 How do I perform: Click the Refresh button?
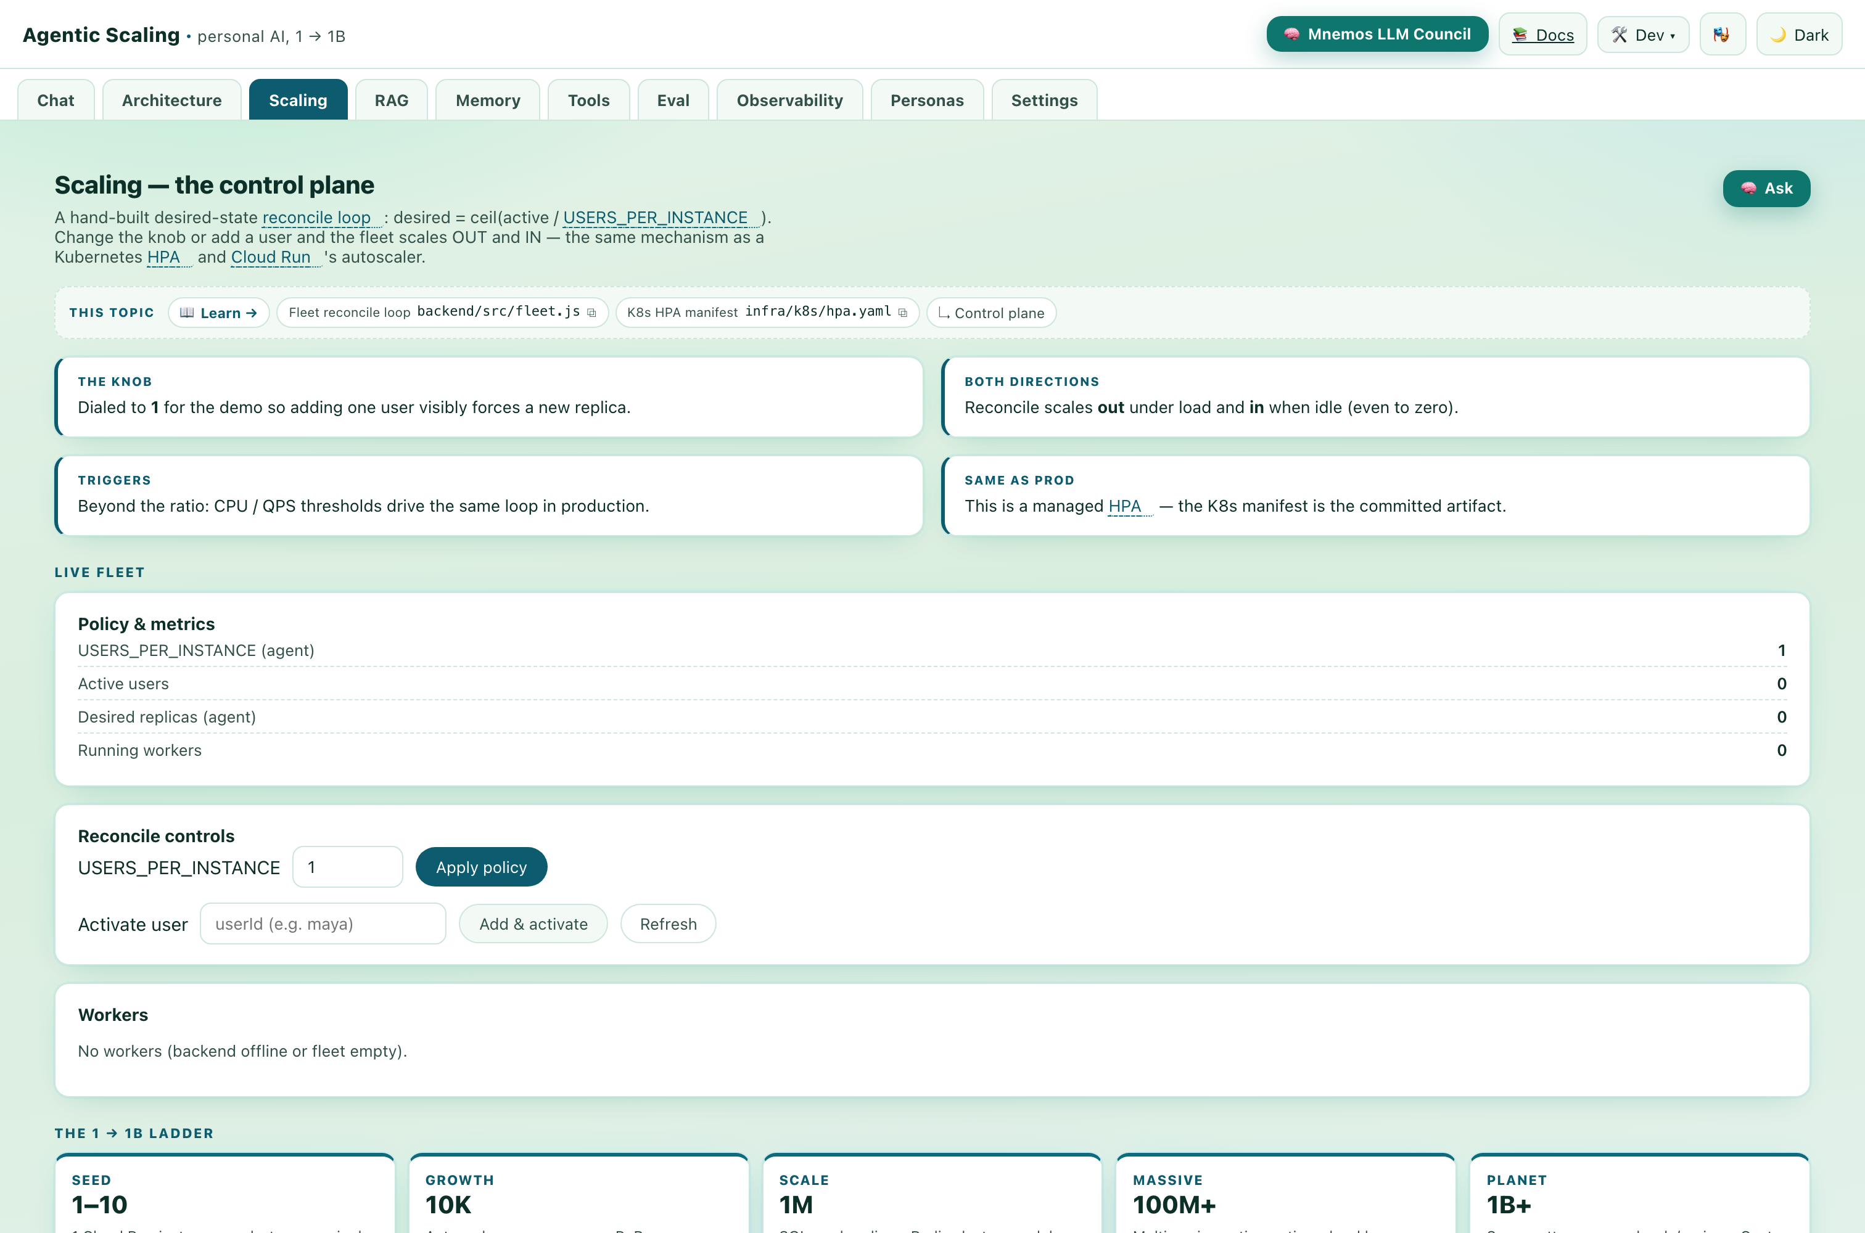[x=668, y=924]
